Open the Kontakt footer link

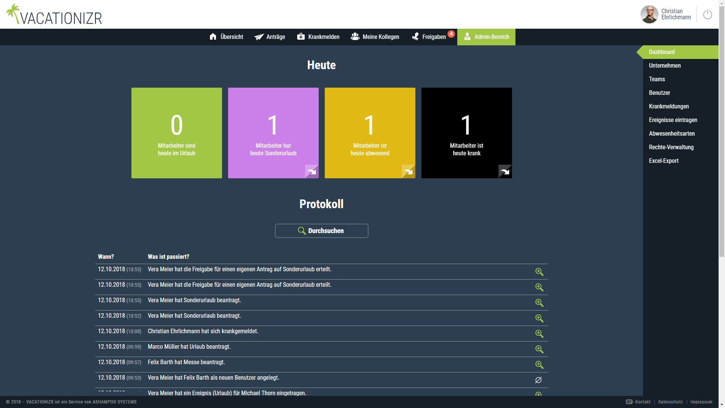click(x=643, y=402)
